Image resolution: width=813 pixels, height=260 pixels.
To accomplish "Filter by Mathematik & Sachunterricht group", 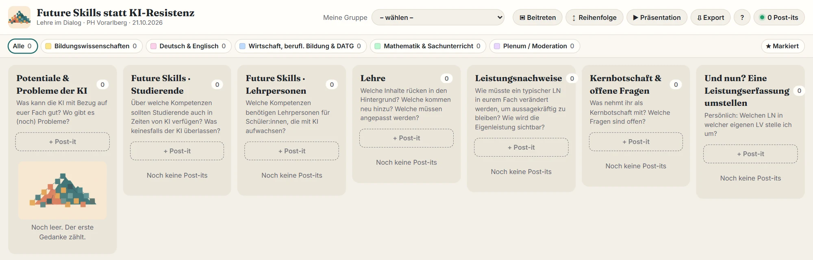I will [x=428, y=46].
